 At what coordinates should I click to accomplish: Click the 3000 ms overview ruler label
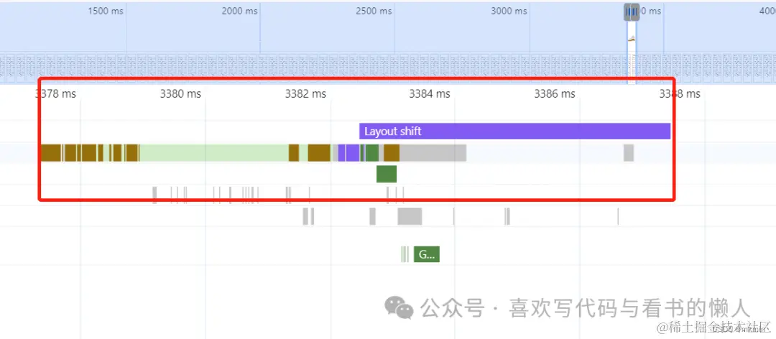point(509,11)
